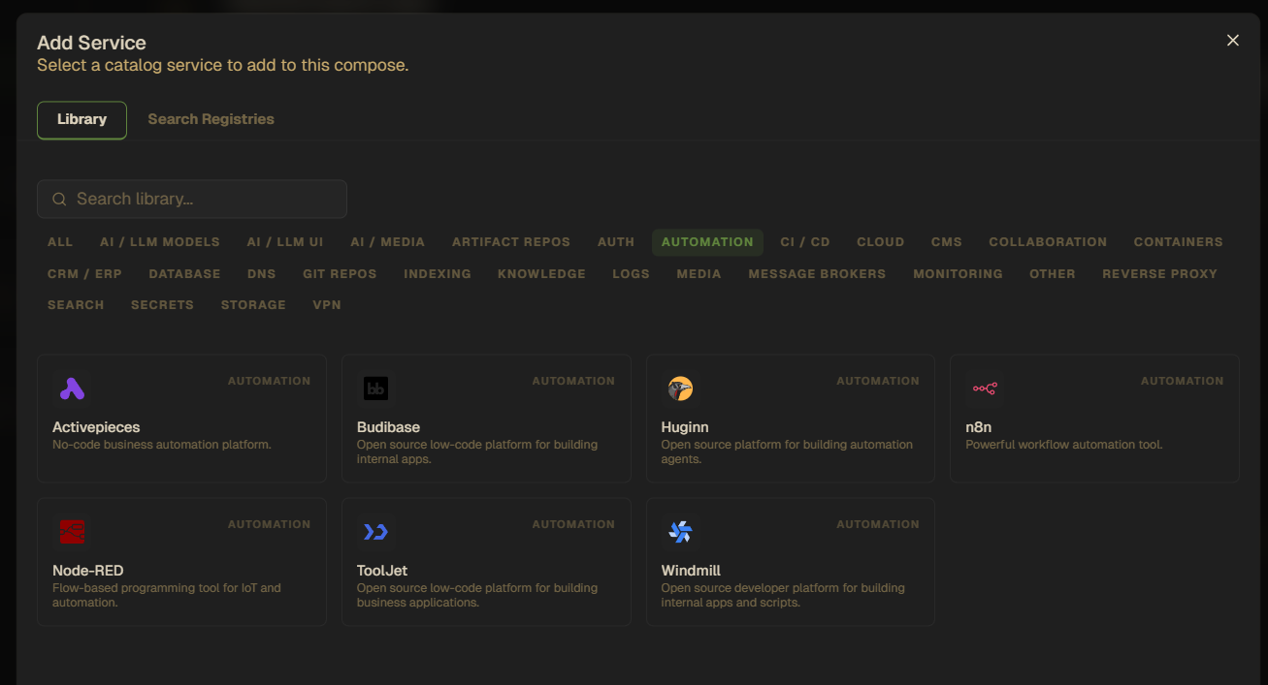Click the Activepieces purple logo icon
The image size is (1268, 685).
(x=72, y=389)
